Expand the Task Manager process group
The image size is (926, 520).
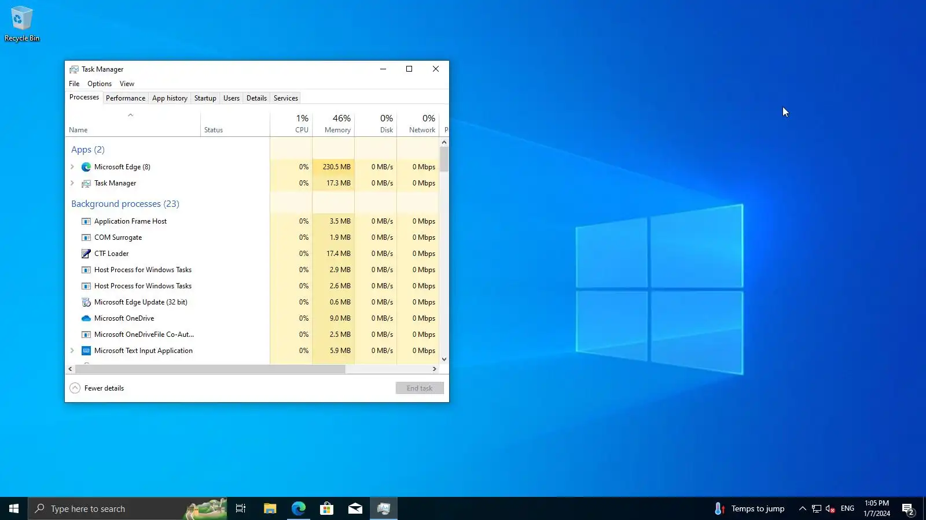72,183
